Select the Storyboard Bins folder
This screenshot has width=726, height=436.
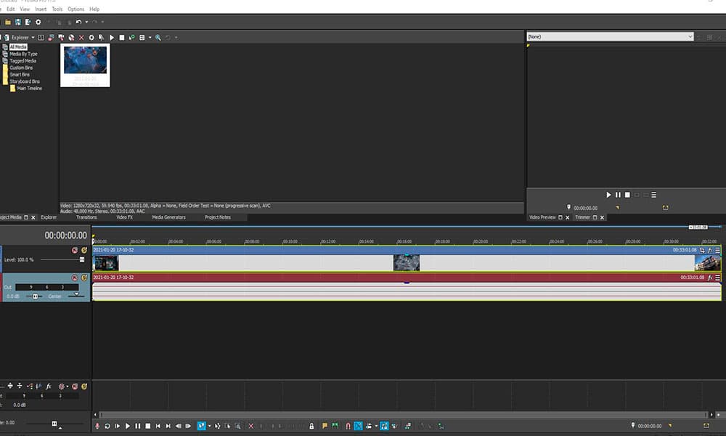click(25, 81)
